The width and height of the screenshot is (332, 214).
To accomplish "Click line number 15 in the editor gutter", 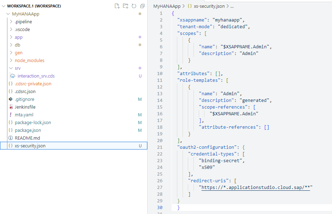I will pos(160,107).
